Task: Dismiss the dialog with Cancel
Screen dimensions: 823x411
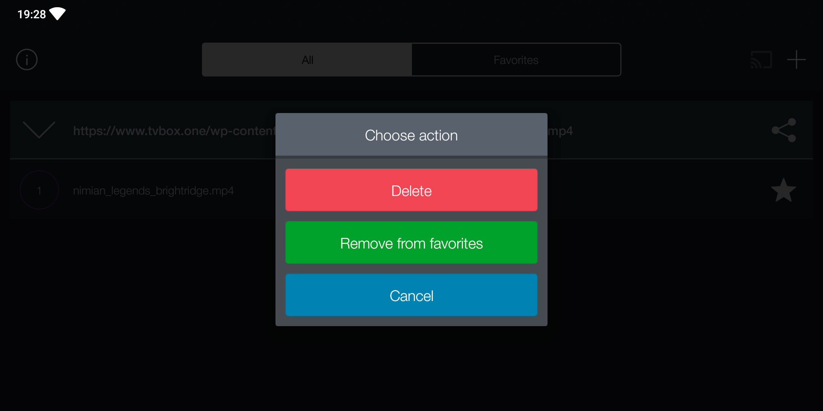Action: [x=411, y=295]
